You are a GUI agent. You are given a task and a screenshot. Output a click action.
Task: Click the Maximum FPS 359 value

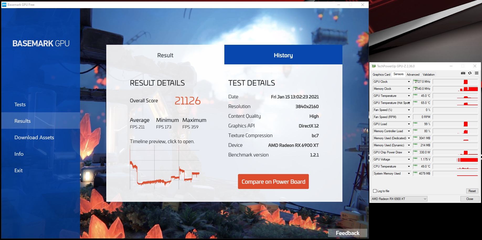pyautogui.click(x=190, y=127)
